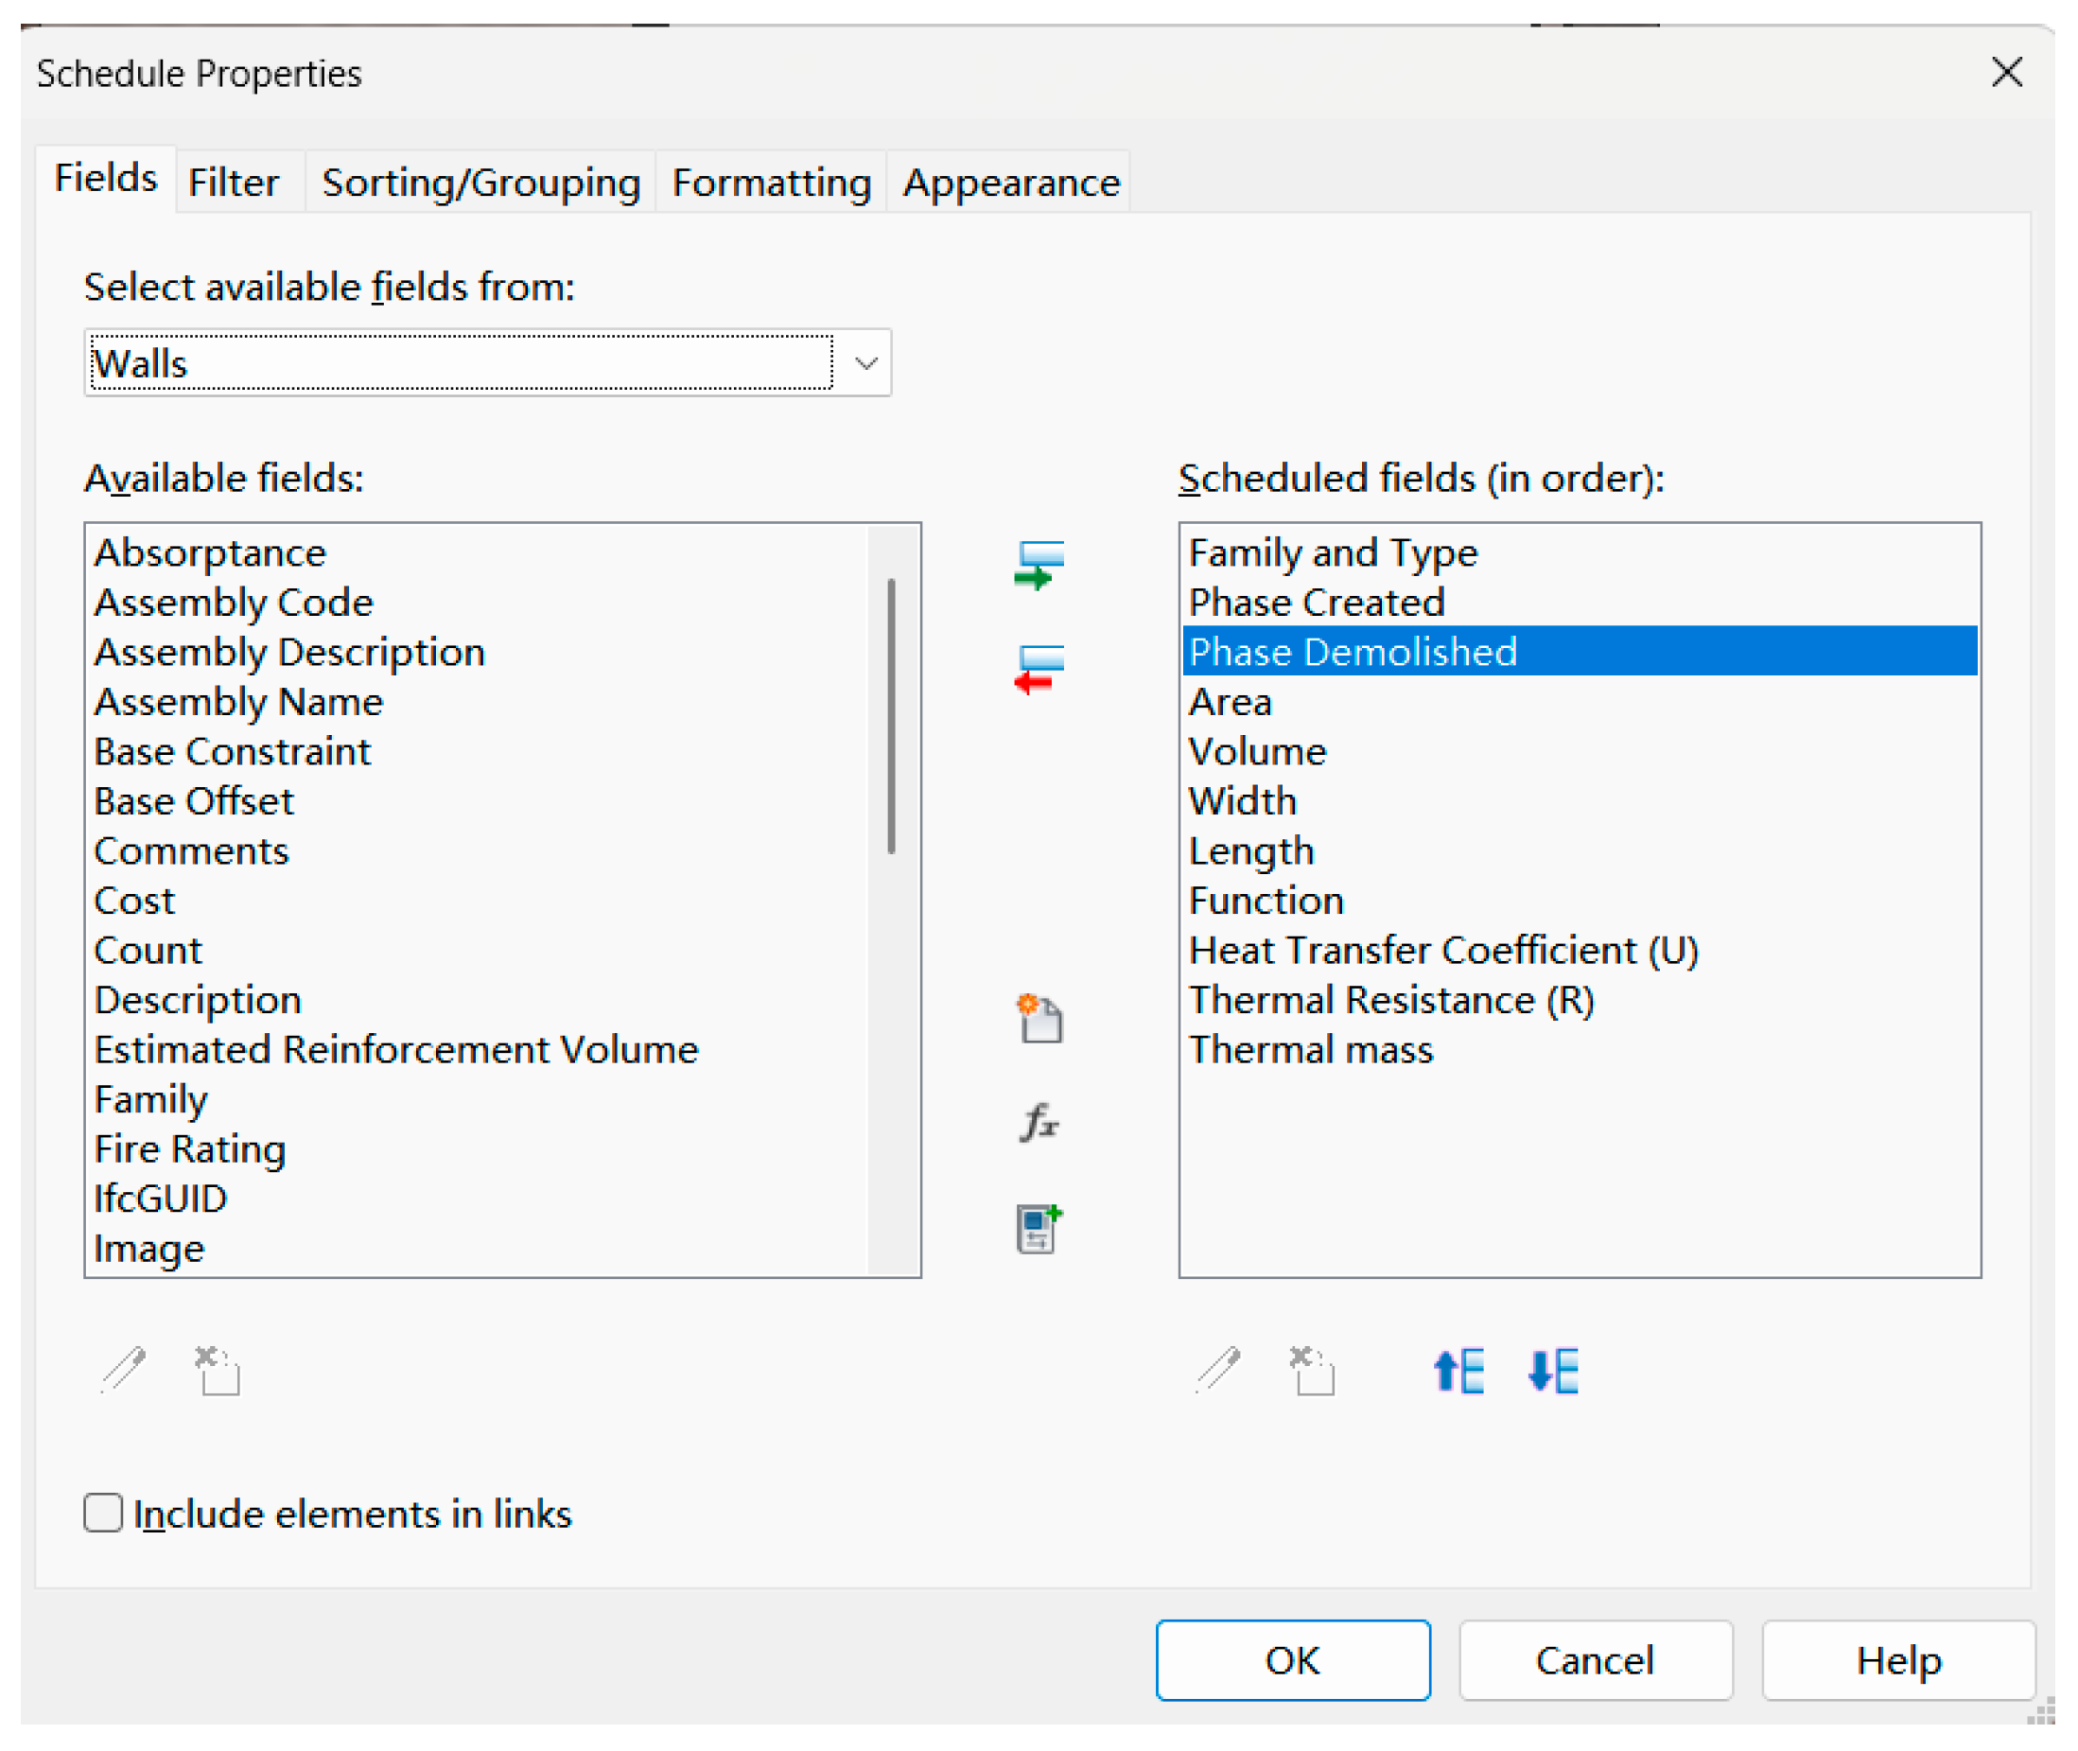This screenshot has height=1751, width=2078.
Task: Open the Walls category dropdown
Action: click(865, 363)
